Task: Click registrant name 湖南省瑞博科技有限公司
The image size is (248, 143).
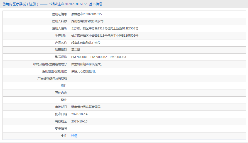Action: coord(87,21)
